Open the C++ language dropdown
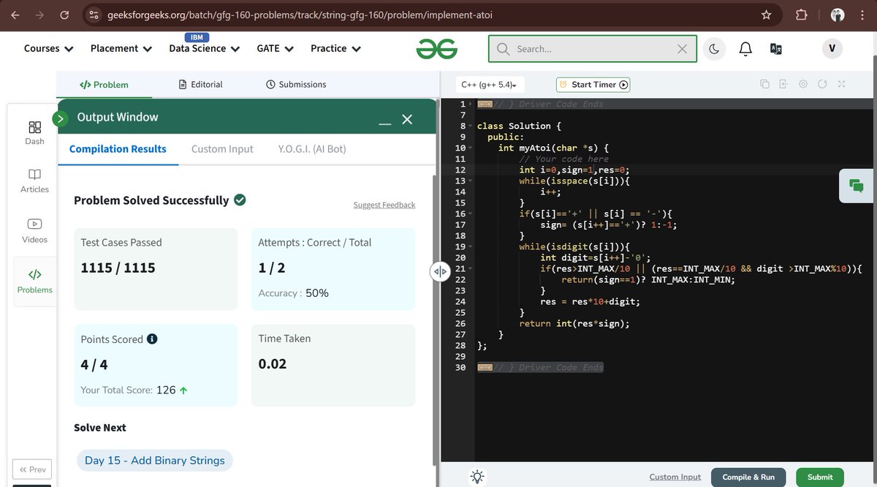Image resolution: width=877 pixels, height=487 pixels. [x=490, y=85]
